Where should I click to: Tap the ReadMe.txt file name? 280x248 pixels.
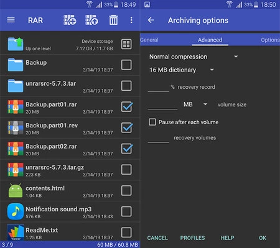[x=42, y=230]
